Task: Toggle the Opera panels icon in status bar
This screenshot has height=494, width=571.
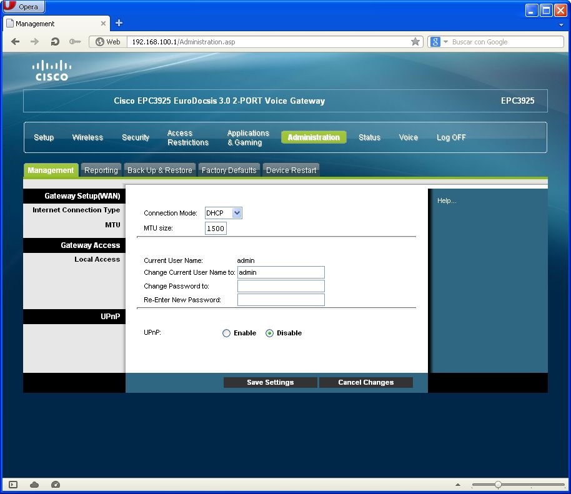Action: coord(13,485)
